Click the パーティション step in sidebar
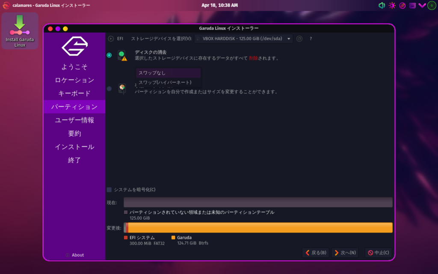 (74, 107)
